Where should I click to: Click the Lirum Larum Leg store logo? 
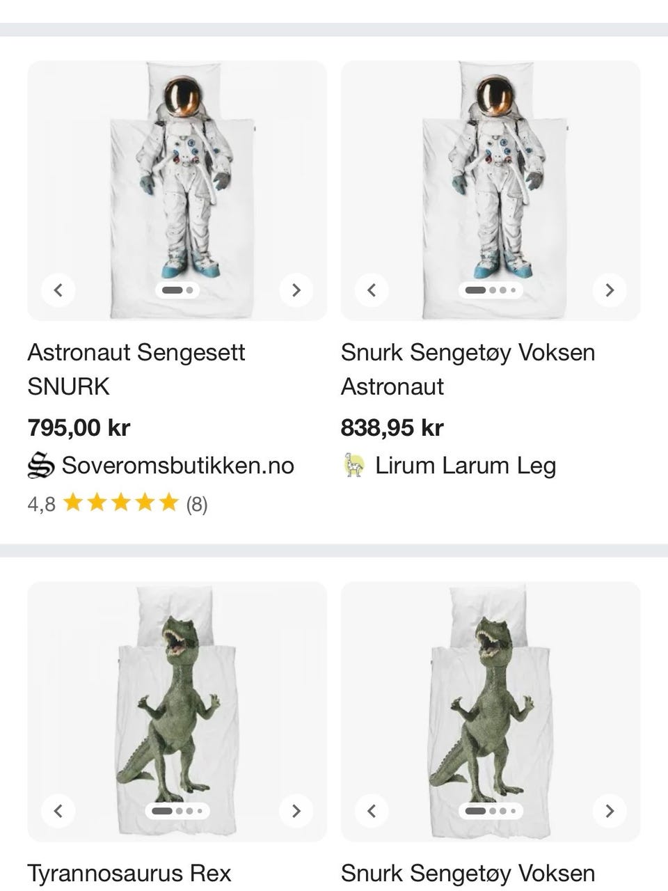pyautogui.click(x=354, y=466)
